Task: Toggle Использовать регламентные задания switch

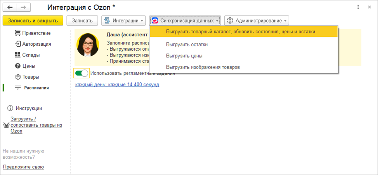Action: pos(81,73)
